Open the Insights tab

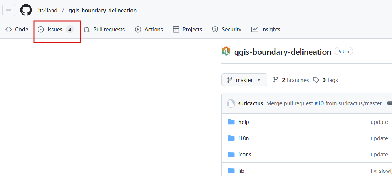pyautogui.click(x=266, y=30)
